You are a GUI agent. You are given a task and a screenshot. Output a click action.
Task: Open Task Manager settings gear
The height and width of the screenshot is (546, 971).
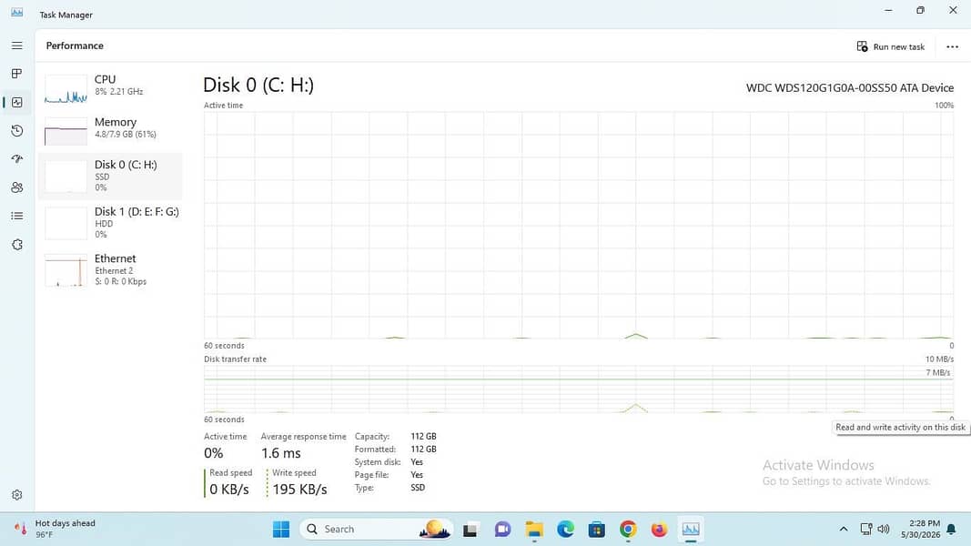click(x=16, y=495)
